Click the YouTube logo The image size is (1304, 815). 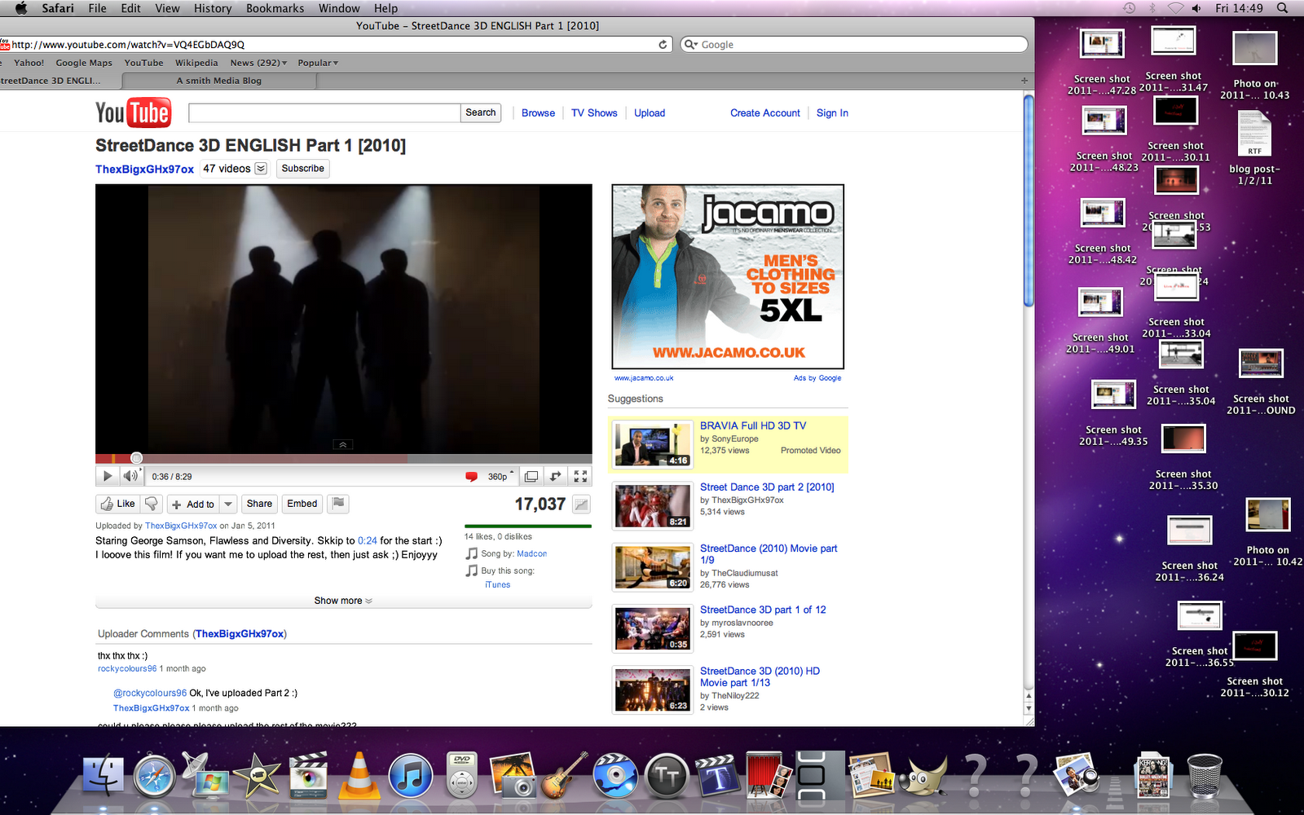point(133,113)
